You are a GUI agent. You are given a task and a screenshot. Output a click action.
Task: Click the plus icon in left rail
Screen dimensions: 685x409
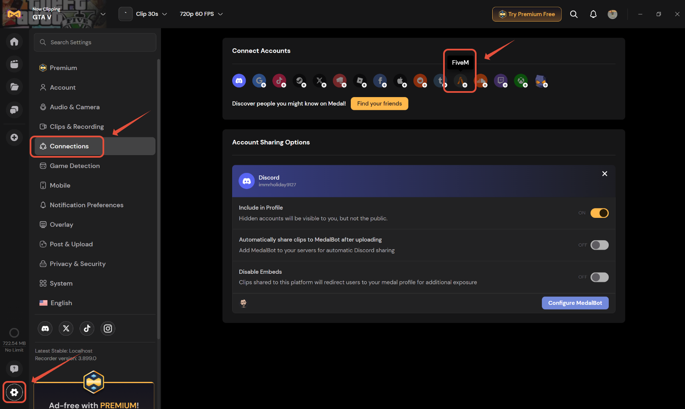click(14, 137)
